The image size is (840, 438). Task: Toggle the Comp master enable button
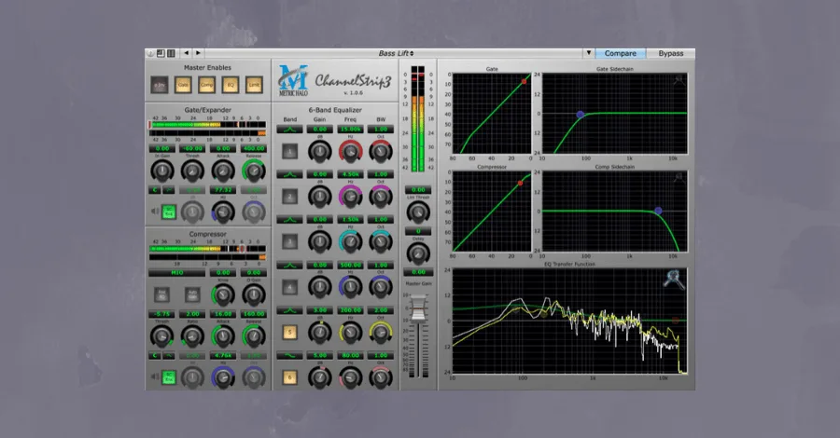click(207, 85)
